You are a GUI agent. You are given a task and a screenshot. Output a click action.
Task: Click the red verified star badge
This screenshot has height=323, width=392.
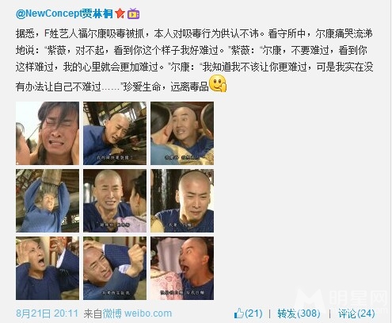pos(120,13)
